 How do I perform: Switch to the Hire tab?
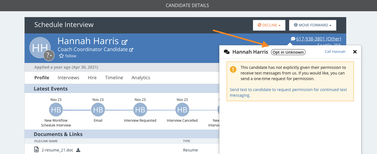pos(92,78)
